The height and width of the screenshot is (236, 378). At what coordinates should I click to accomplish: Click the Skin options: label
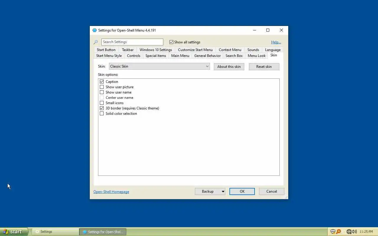click(108, 75)
